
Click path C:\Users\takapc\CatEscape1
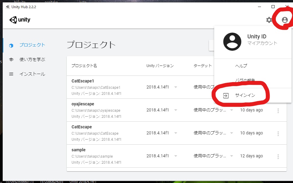96,87
